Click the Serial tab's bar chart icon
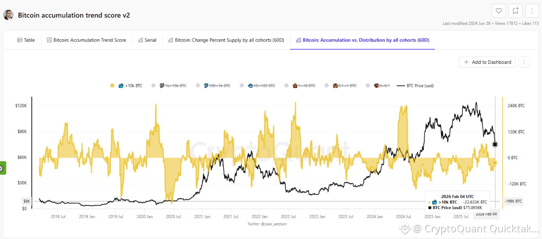 (x=141, y=40)
